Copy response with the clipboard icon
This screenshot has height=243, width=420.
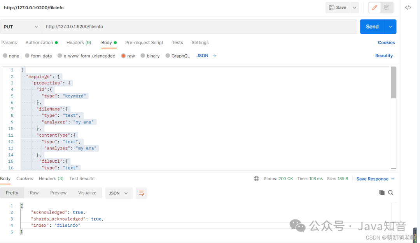[x=382, y=193]
